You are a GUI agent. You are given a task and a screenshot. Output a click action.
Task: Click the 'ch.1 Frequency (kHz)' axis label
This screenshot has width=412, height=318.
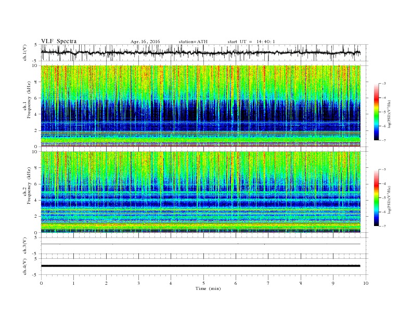coord(27,100)
